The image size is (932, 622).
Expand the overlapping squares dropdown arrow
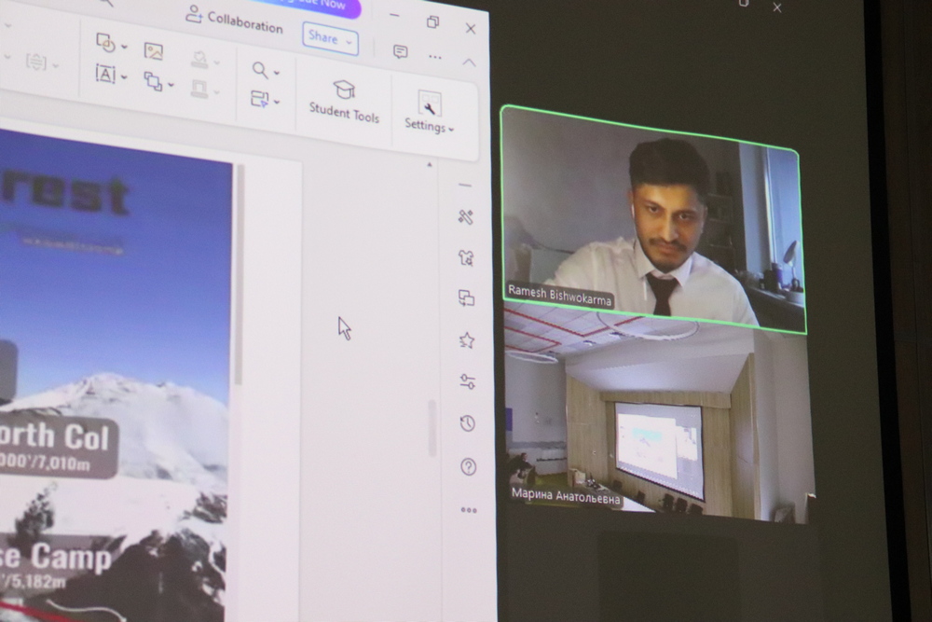point(171,86)
